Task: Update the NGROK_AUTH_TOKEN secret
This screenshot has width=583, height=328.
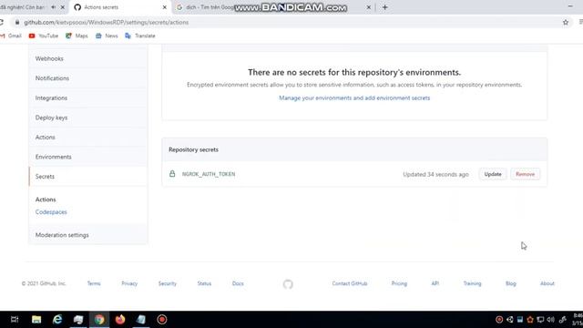Action: click(x=493, y=174)
